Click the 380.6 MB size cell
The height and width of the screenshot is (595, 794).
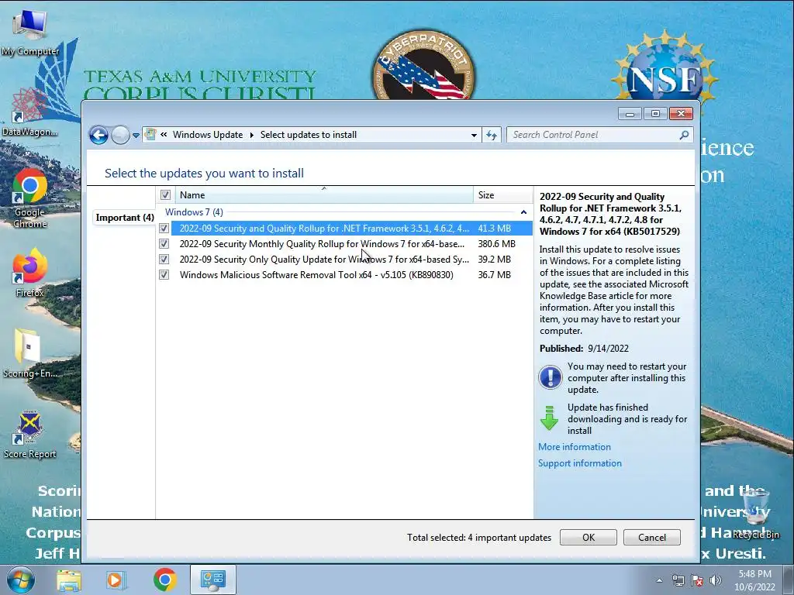[496, 244]
